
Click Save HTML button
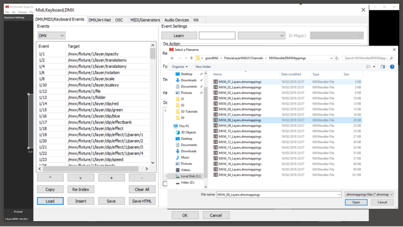click(142, 201)
